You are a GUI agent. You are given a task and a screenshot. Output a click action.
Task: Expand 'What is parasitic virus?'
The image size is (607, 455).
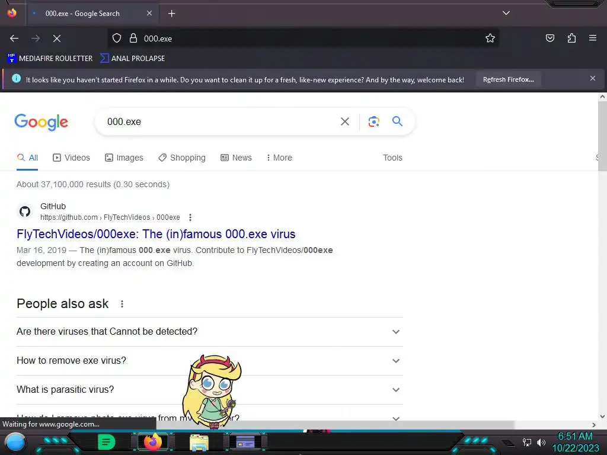[209, 390]
